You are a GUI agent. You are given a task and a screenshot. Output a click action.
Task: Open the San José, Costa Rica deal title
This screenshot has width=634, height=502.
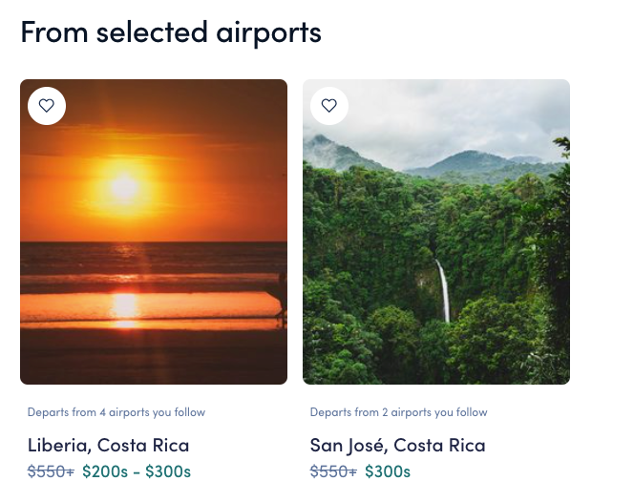coord(397,445)
